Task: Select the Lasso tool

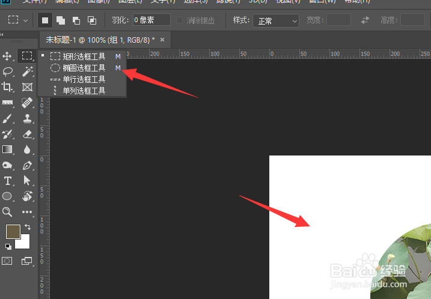Action: point(8,71)
